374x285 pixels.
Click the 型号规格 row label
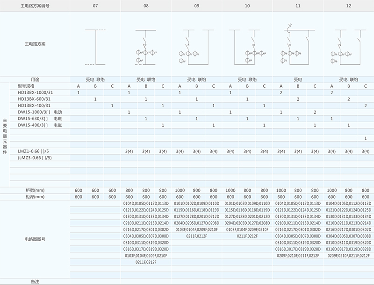26,86
